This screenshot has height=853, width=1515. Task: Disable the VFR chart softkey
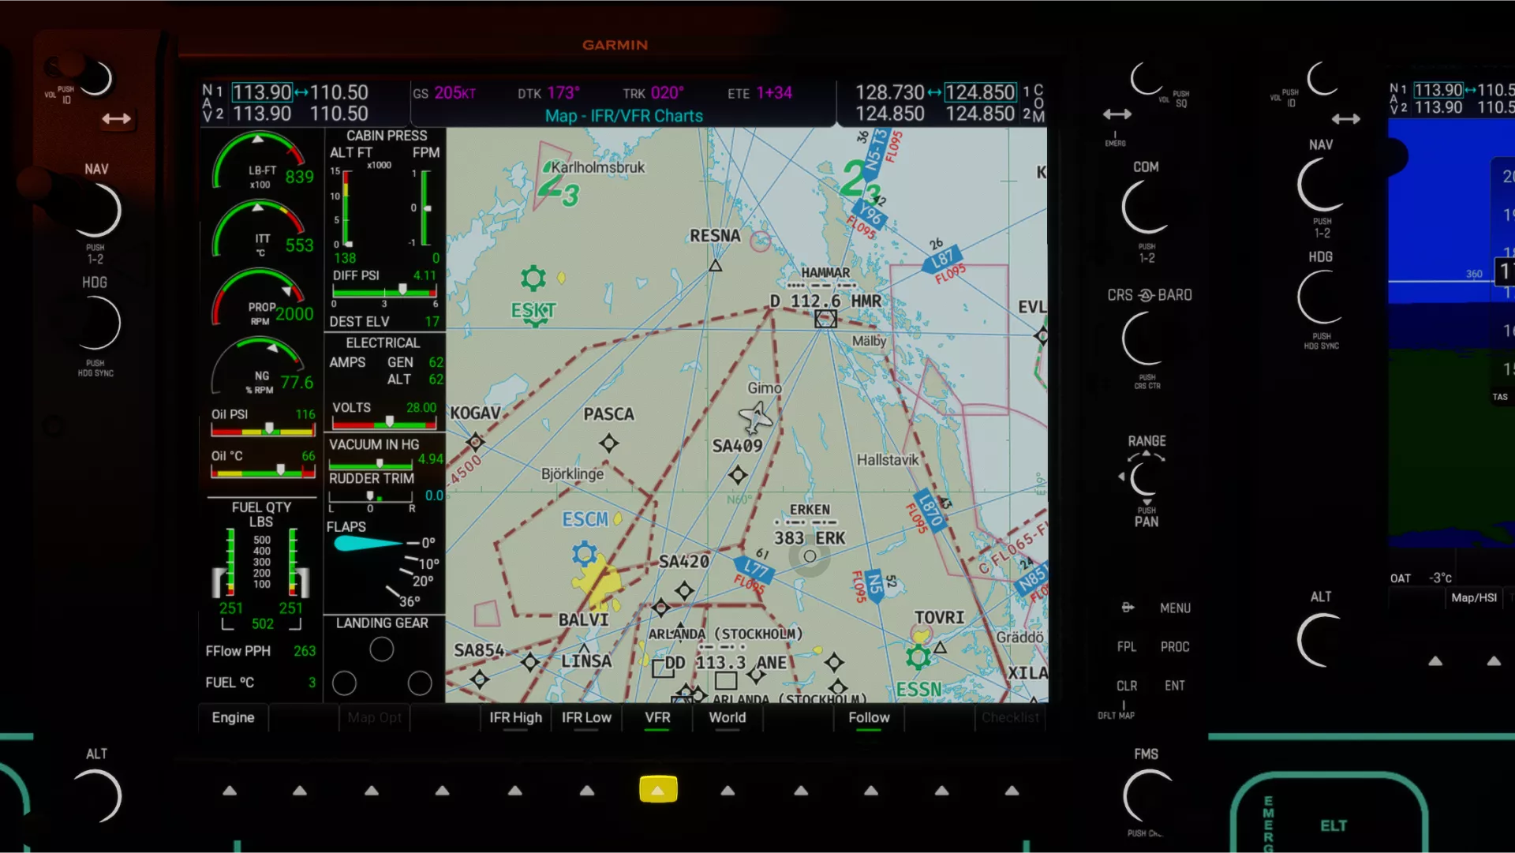(x=657, y=717)
